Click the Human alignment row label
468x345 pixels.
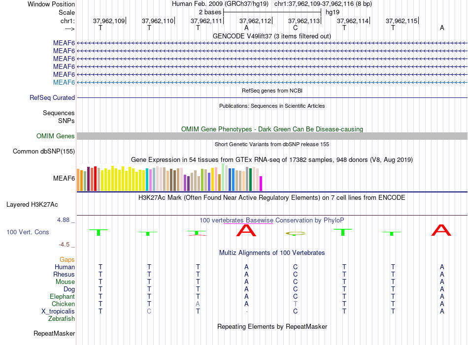pyautogui.click(x=65, y=267)
